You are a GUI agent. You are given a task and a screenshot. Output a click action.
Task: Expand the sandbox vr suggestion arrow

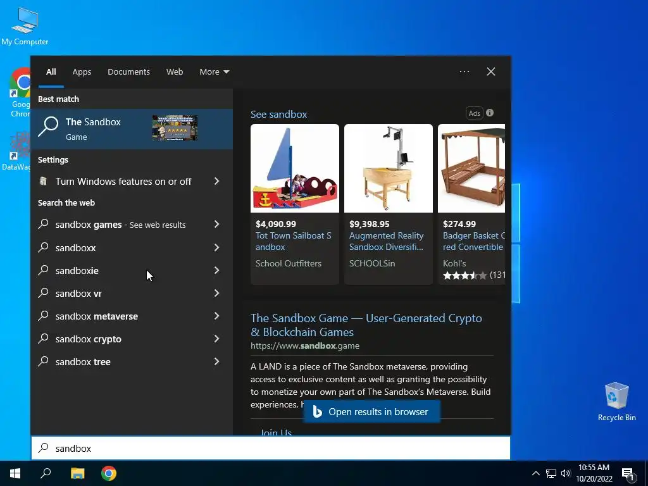tap(216, 293)
